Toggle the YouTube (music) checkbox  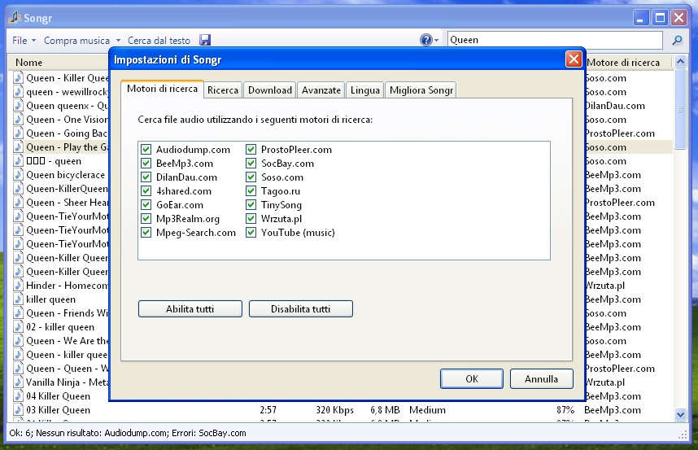coord(251,233)
